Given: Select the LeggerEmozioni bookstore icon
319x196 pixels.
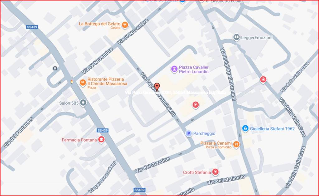Looking at the screenshot, I should [236, 37].
